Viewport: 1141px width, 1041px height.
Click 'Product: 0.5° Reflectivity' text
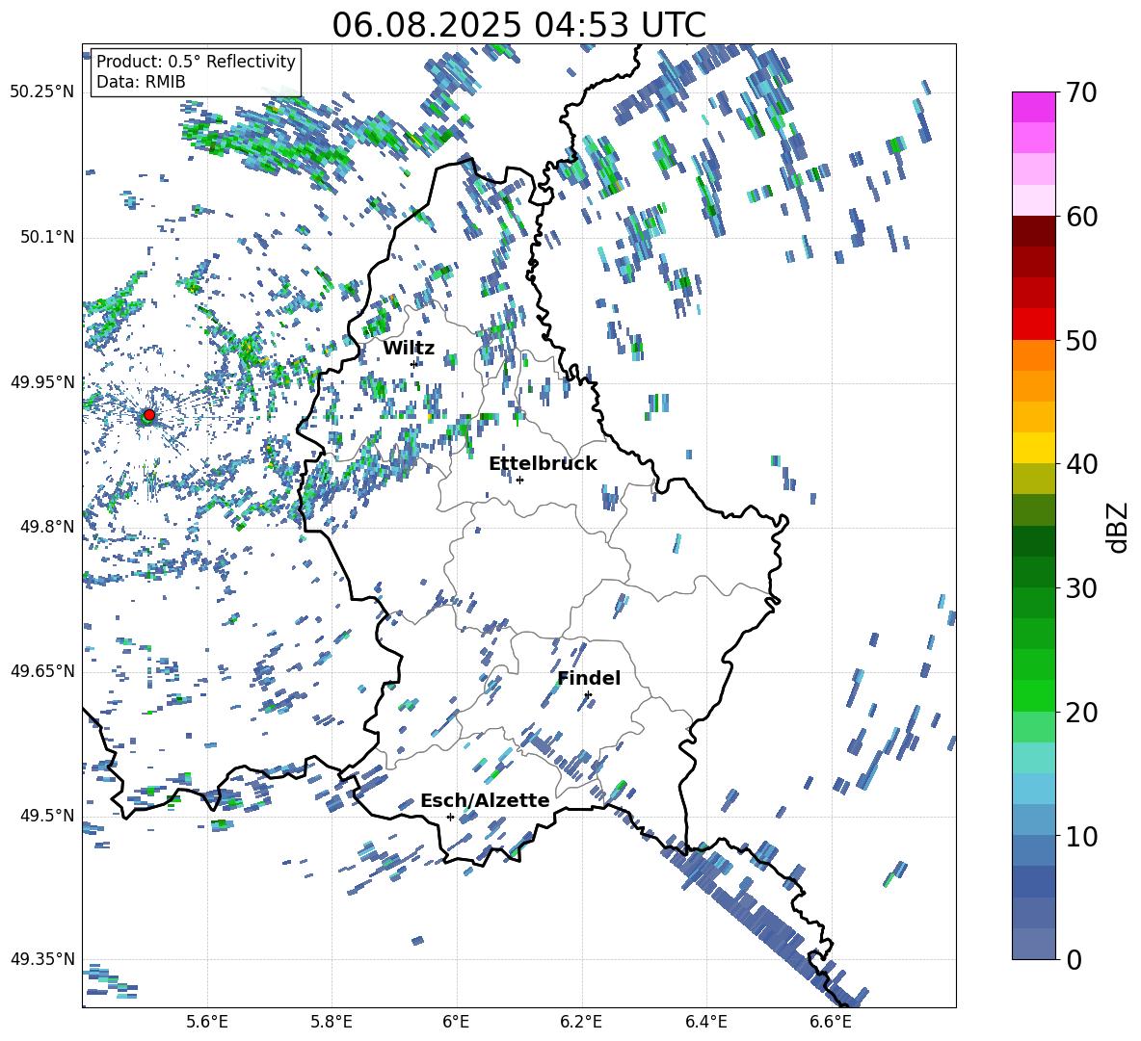196,62
